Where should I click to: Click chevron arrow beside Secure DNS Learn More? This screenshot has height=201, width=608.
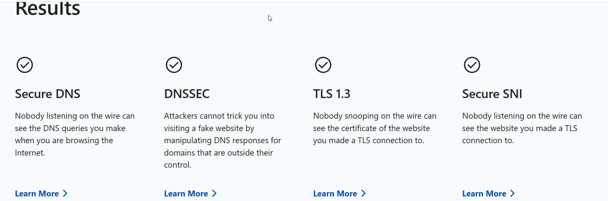click(65, 193)
